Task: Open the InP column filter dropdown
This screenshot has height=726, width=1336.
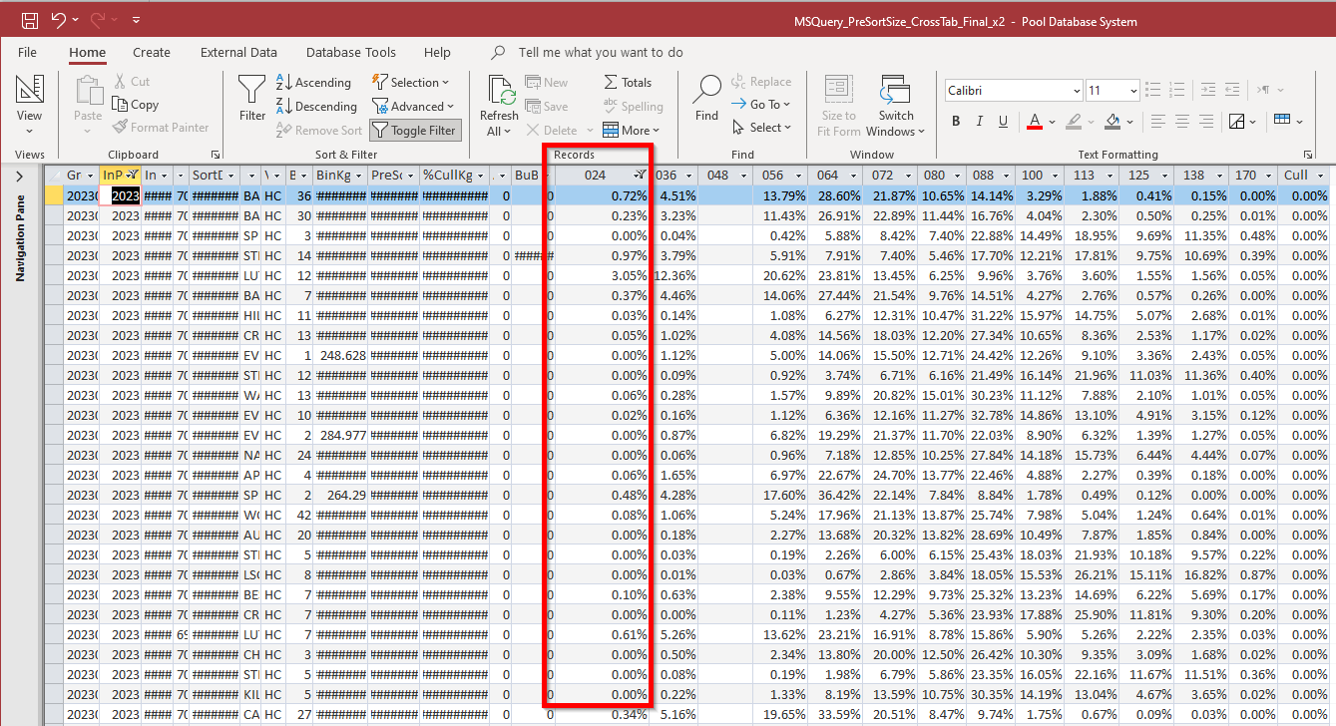Action: click(x=131, y=176)
